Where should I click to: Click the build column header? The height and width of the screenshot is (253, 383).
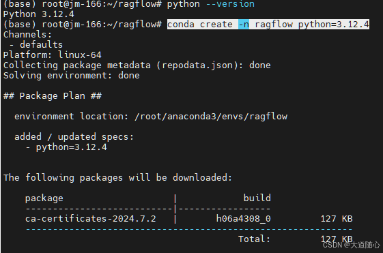257,198
